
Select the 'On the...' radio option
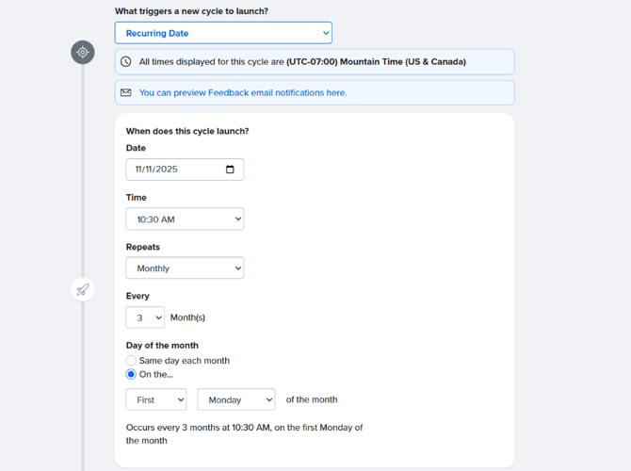131,374
